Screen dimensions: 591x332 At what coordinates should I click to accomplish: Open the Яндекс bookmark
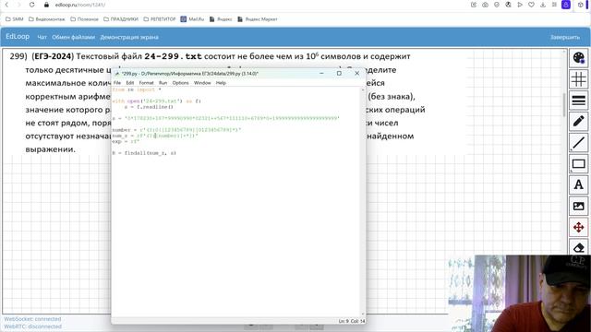pos(221,19)
